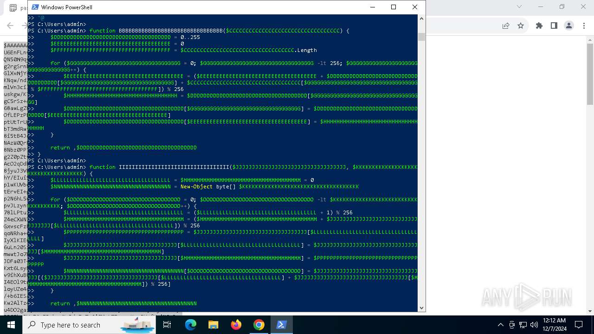Click the taskbar search box
594x334 pixels.
[89, 325]
